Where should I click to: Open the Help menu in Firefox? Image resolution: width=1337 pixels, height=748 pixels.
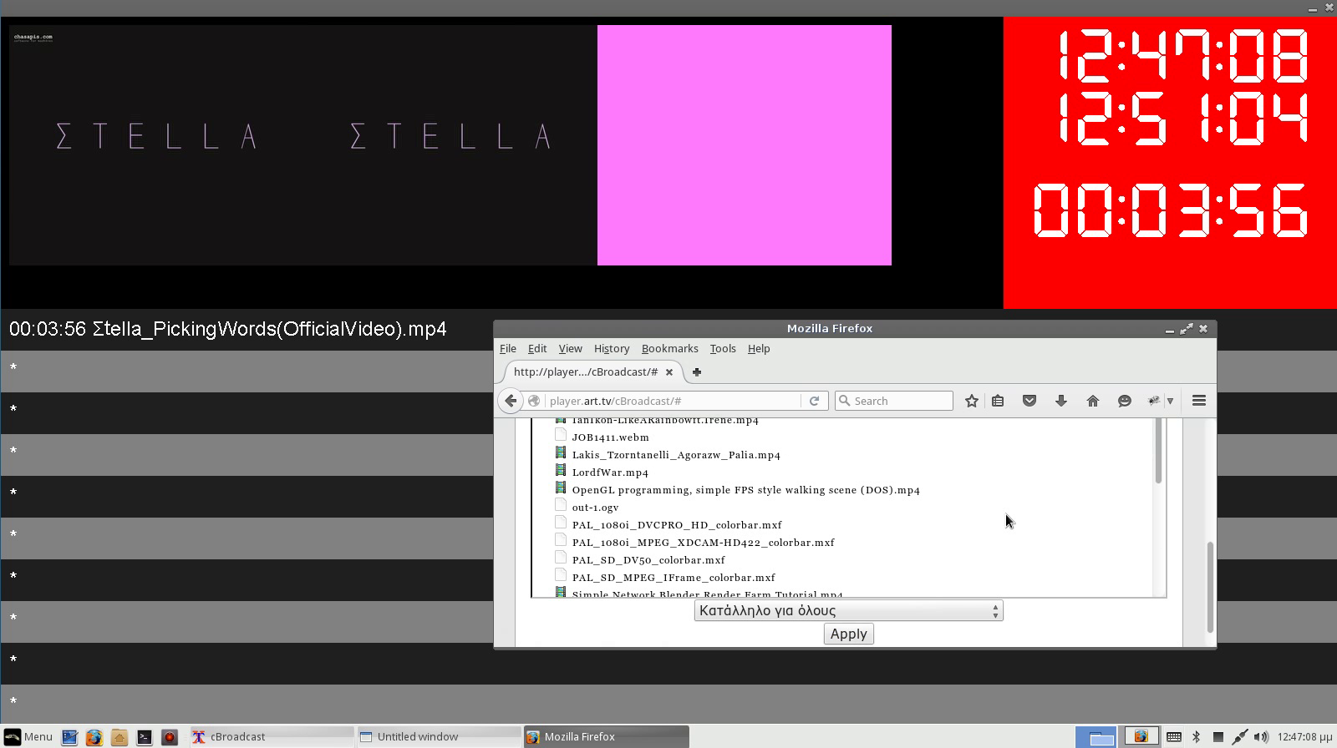[x=759, y=349]
